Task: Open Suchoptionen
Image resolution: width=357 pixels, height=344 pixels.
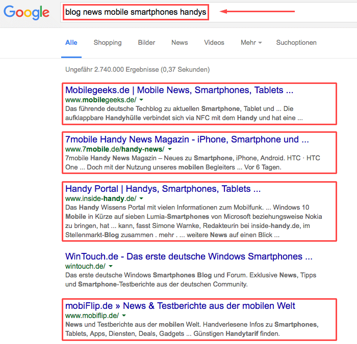Action: (296, 42)
